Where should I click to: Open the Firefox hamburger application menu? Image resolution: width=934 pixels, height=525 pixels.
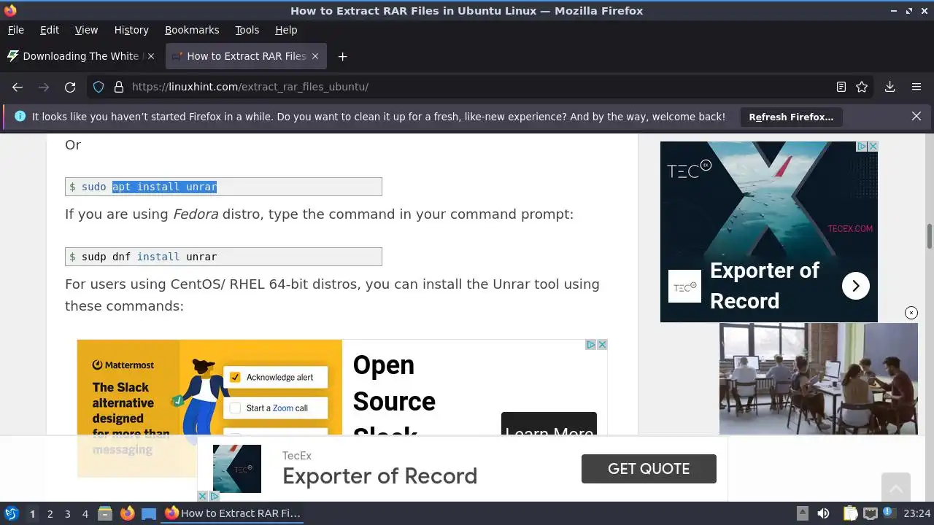916,87
